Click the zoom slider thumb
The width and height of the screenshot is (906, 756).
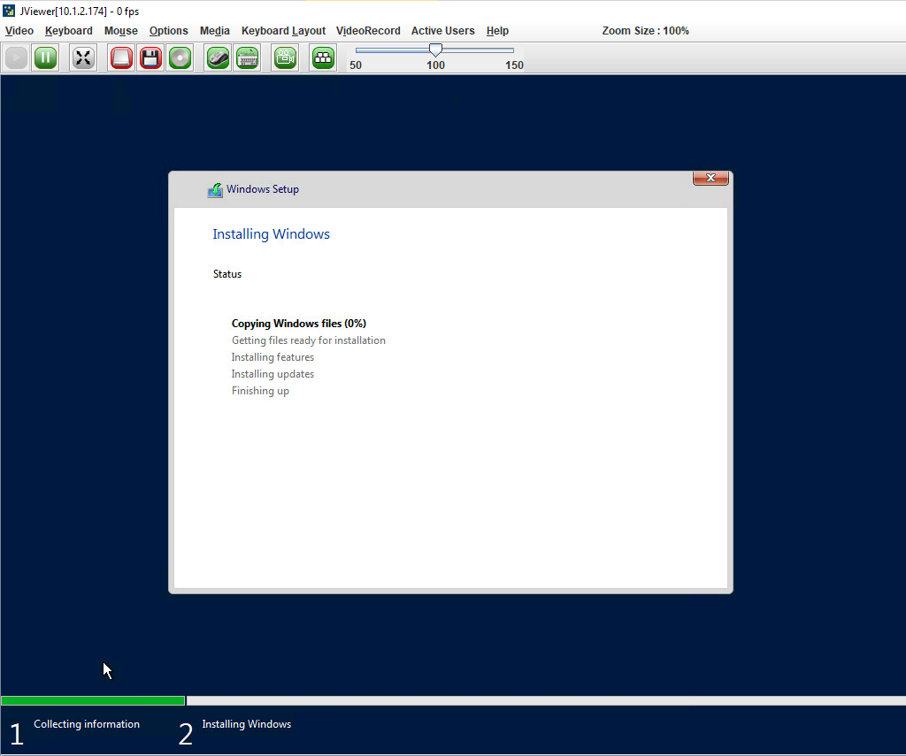(x=435, y=50)
